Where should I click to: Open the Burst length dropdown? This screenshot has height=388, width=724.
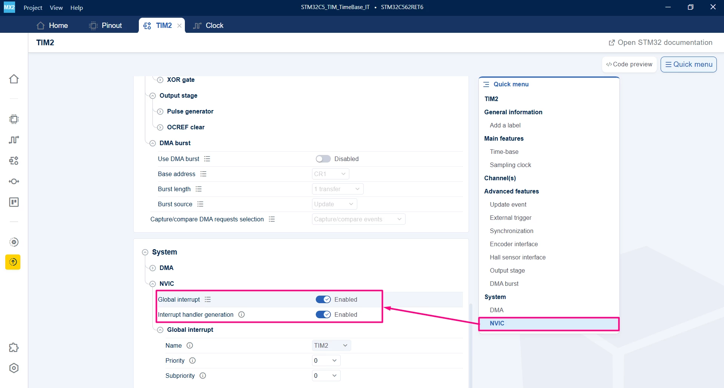click(x=338, y=189)
